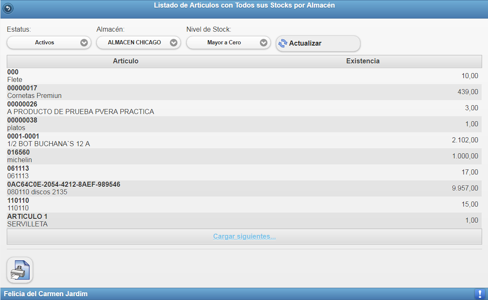Click the Nivel de Stock label
Viewport: 488px width, 300px height.
click(x=209, y=29)
